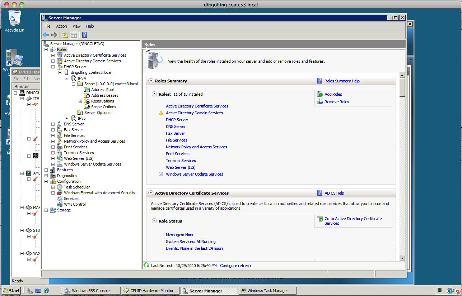Screen dimensions: 462x296
Task: Open the Help menu
Action: click(90, 26)
